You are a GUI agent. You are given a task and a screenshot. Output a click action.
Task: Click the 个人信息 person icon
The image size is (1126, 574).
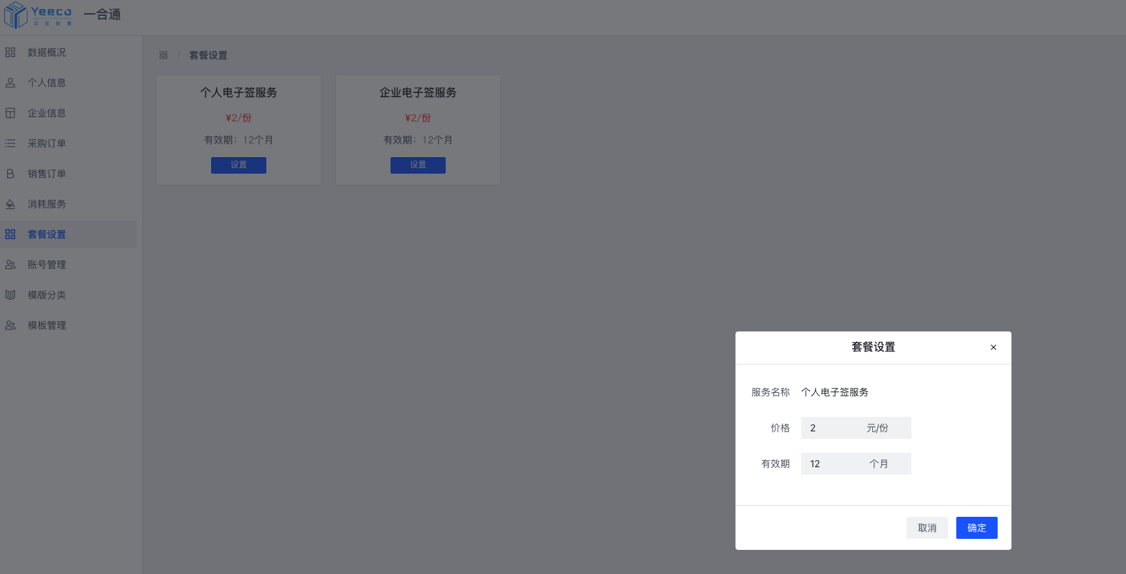coord(10,83)
